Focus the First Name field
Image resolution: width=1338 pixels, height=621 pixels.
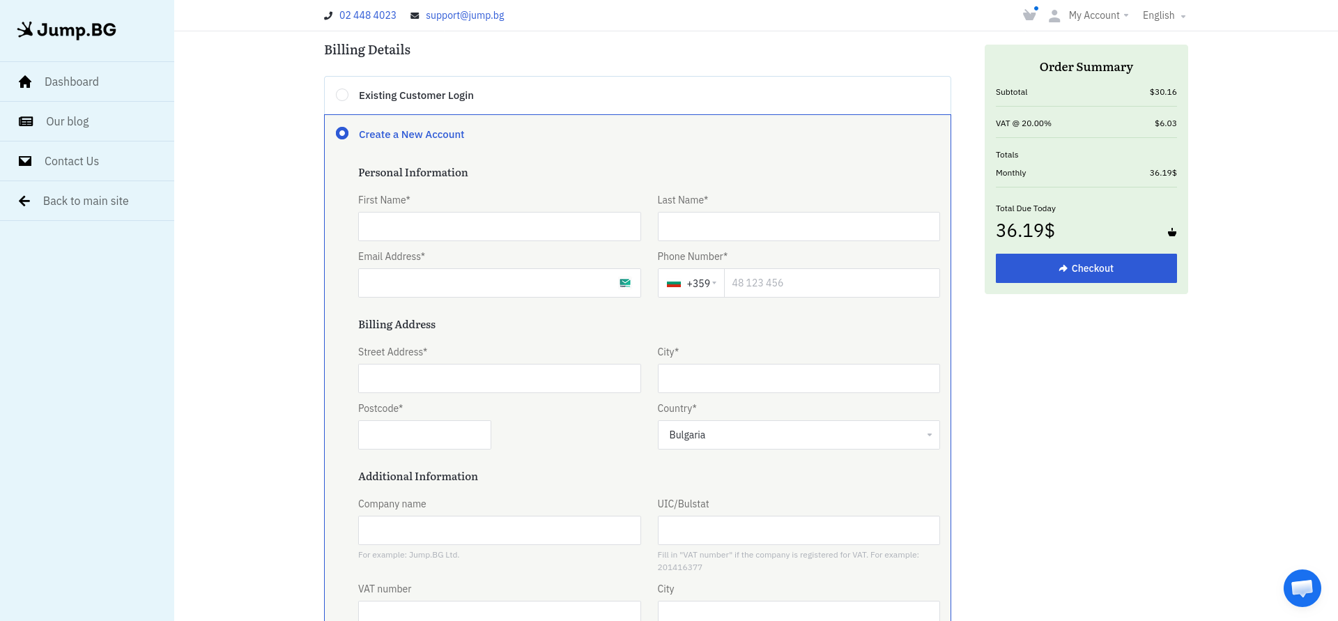tap(499, 227)
